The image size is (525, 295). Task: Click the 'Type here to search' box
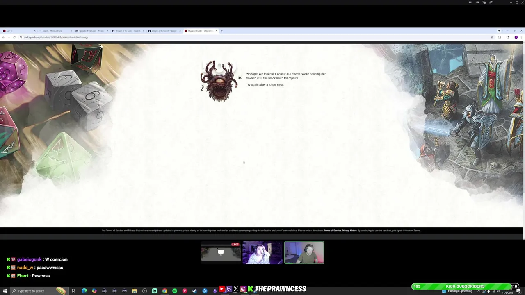39,291
